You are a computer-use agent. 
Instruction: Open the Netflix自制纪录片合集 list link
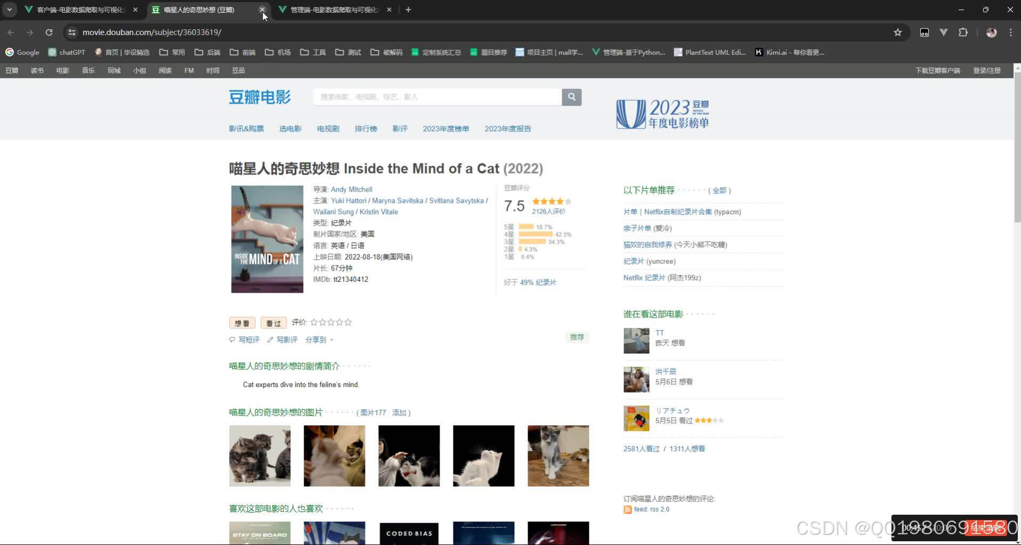pyautogui.click(x=668, y=212)
